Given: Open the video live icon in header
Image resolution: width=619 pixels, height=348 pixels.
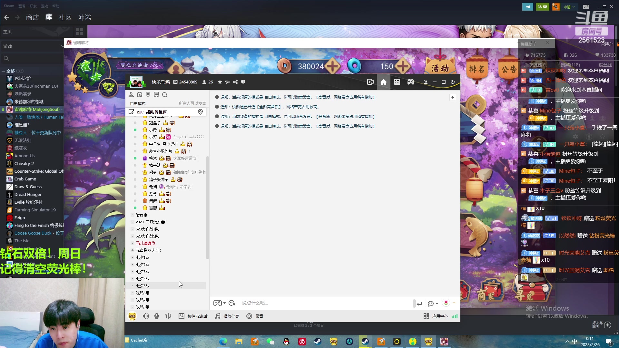Looking at the screenshot, I should (x=370, y=82).
